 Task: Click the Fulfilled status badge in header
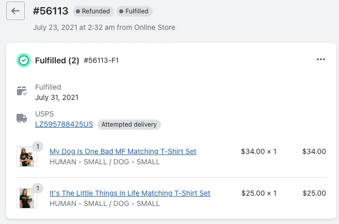[134, 11]
